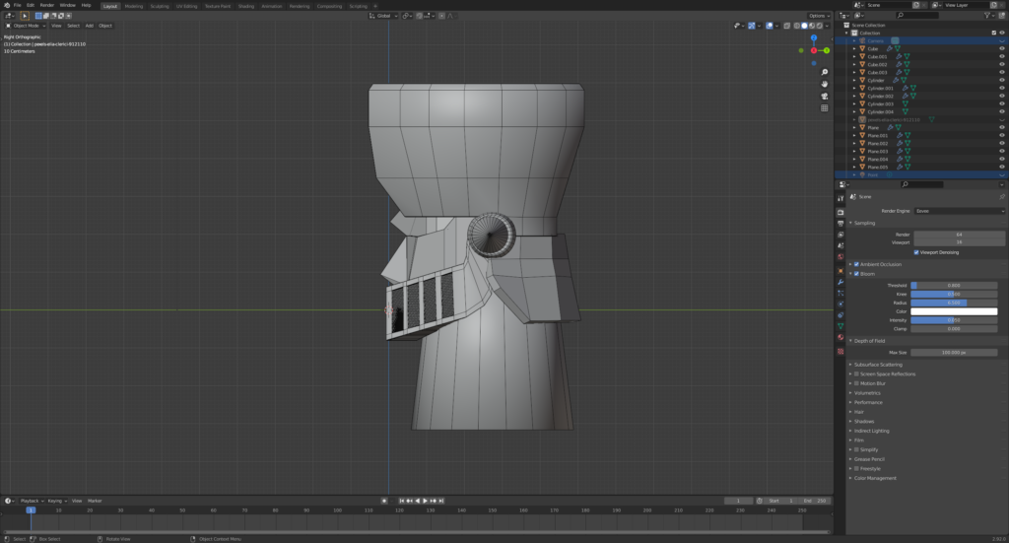1009x543 pixels.
Task: Switch to the Sculpting workspace tab
Action: [159, 5]
